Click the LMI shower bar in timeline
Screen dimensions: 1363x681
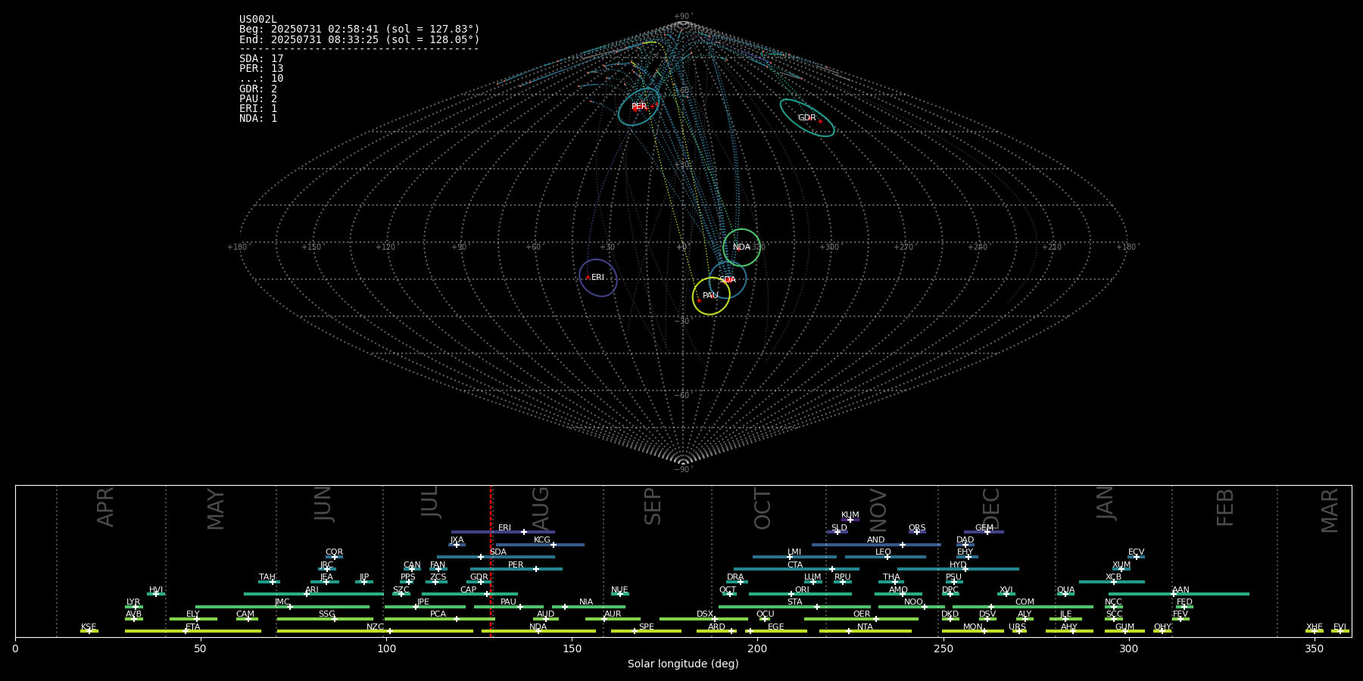[794, 557]
